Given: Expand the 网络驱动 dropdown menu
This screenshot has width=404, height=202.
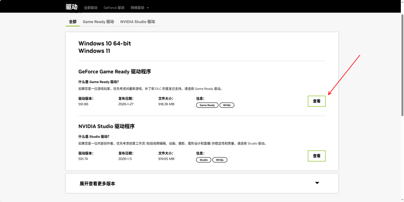Looking at the screenshot, I should click(138, 7).
